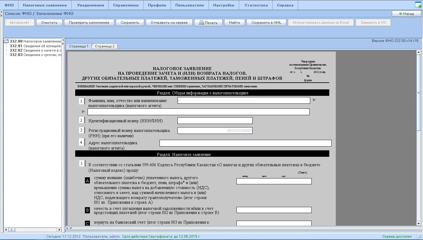
Task: Click the tree panel horizontal scrollbar thumb
Action: 12,230
